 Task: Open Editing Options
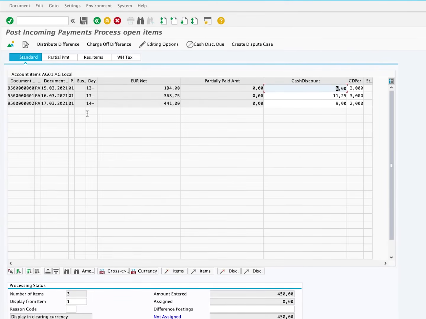tap(159, 44)
